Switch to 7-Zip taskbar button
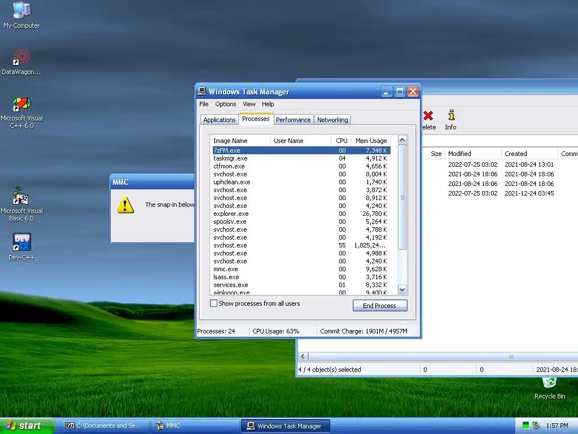This screenshot has width=578, height=434. tap(104, 426)
